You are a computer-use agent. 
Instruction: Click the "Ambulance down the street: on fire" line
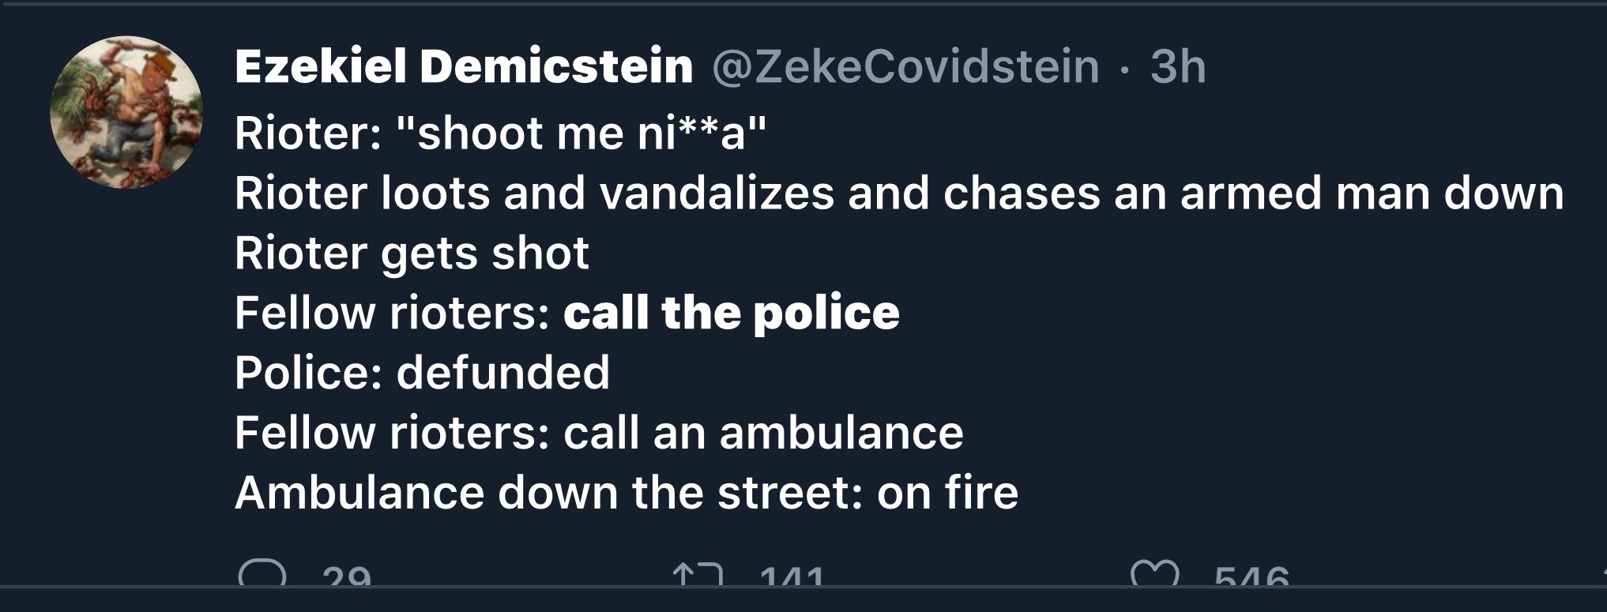[x=627, y=493]
